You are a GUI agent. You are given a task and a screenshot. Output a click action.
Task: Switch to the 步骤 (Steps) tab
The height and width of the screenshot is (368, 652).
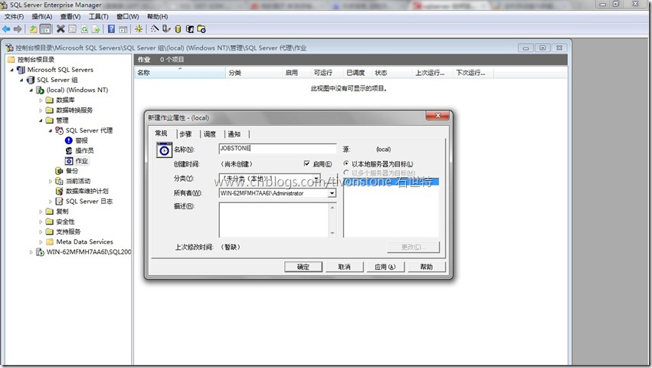pos(185,134)
